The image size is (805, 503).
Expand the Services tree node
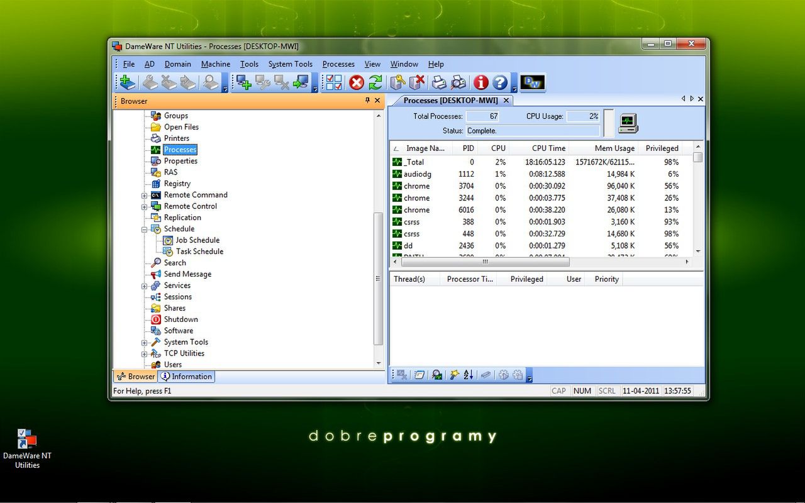tap(144, 286)
